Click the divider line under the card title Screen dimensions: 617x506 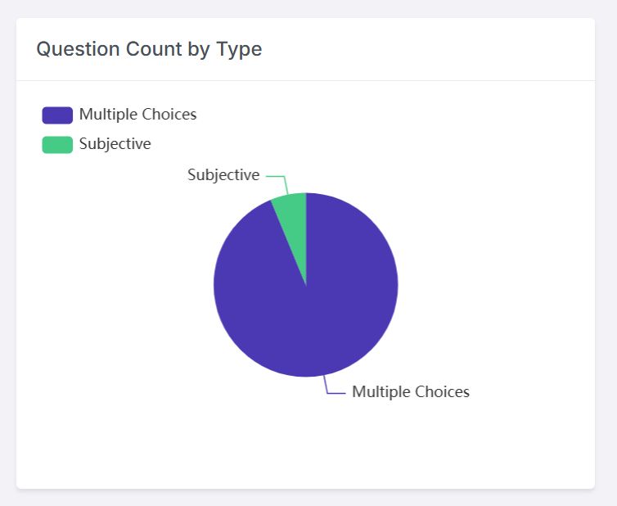[x=305, y=80]
